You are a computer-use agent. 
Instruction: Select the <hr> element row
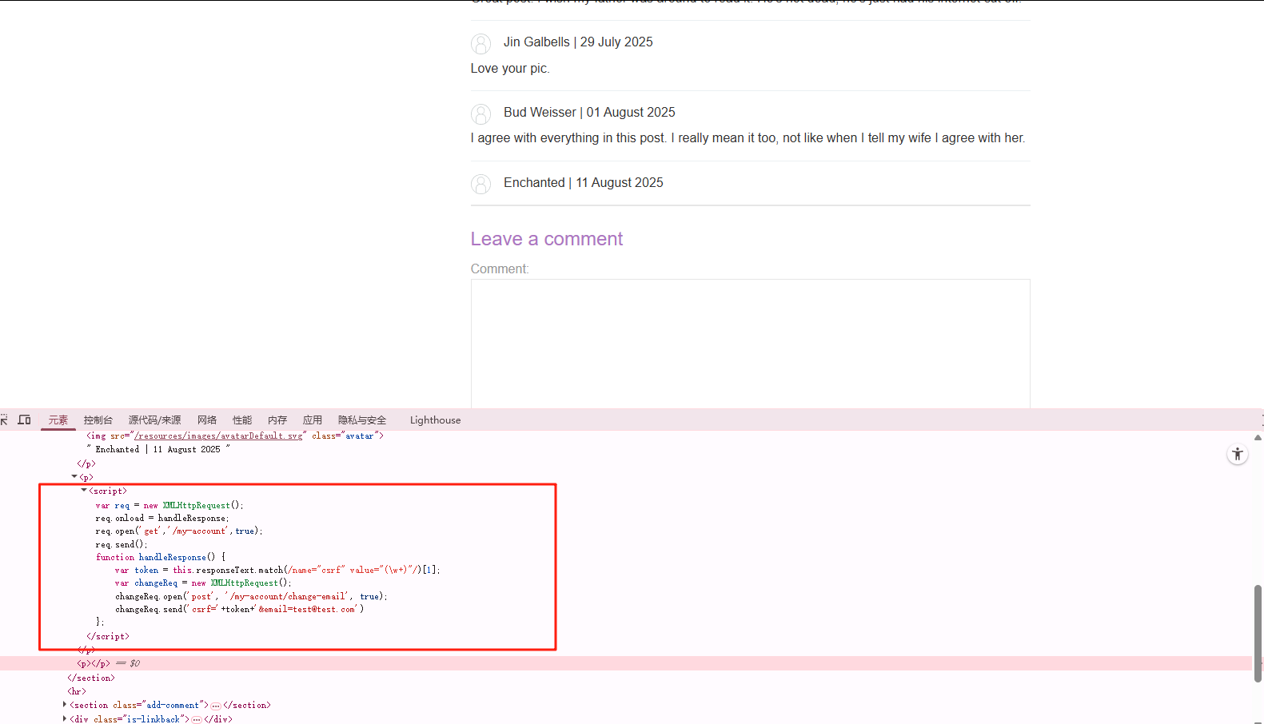[77, 691]
